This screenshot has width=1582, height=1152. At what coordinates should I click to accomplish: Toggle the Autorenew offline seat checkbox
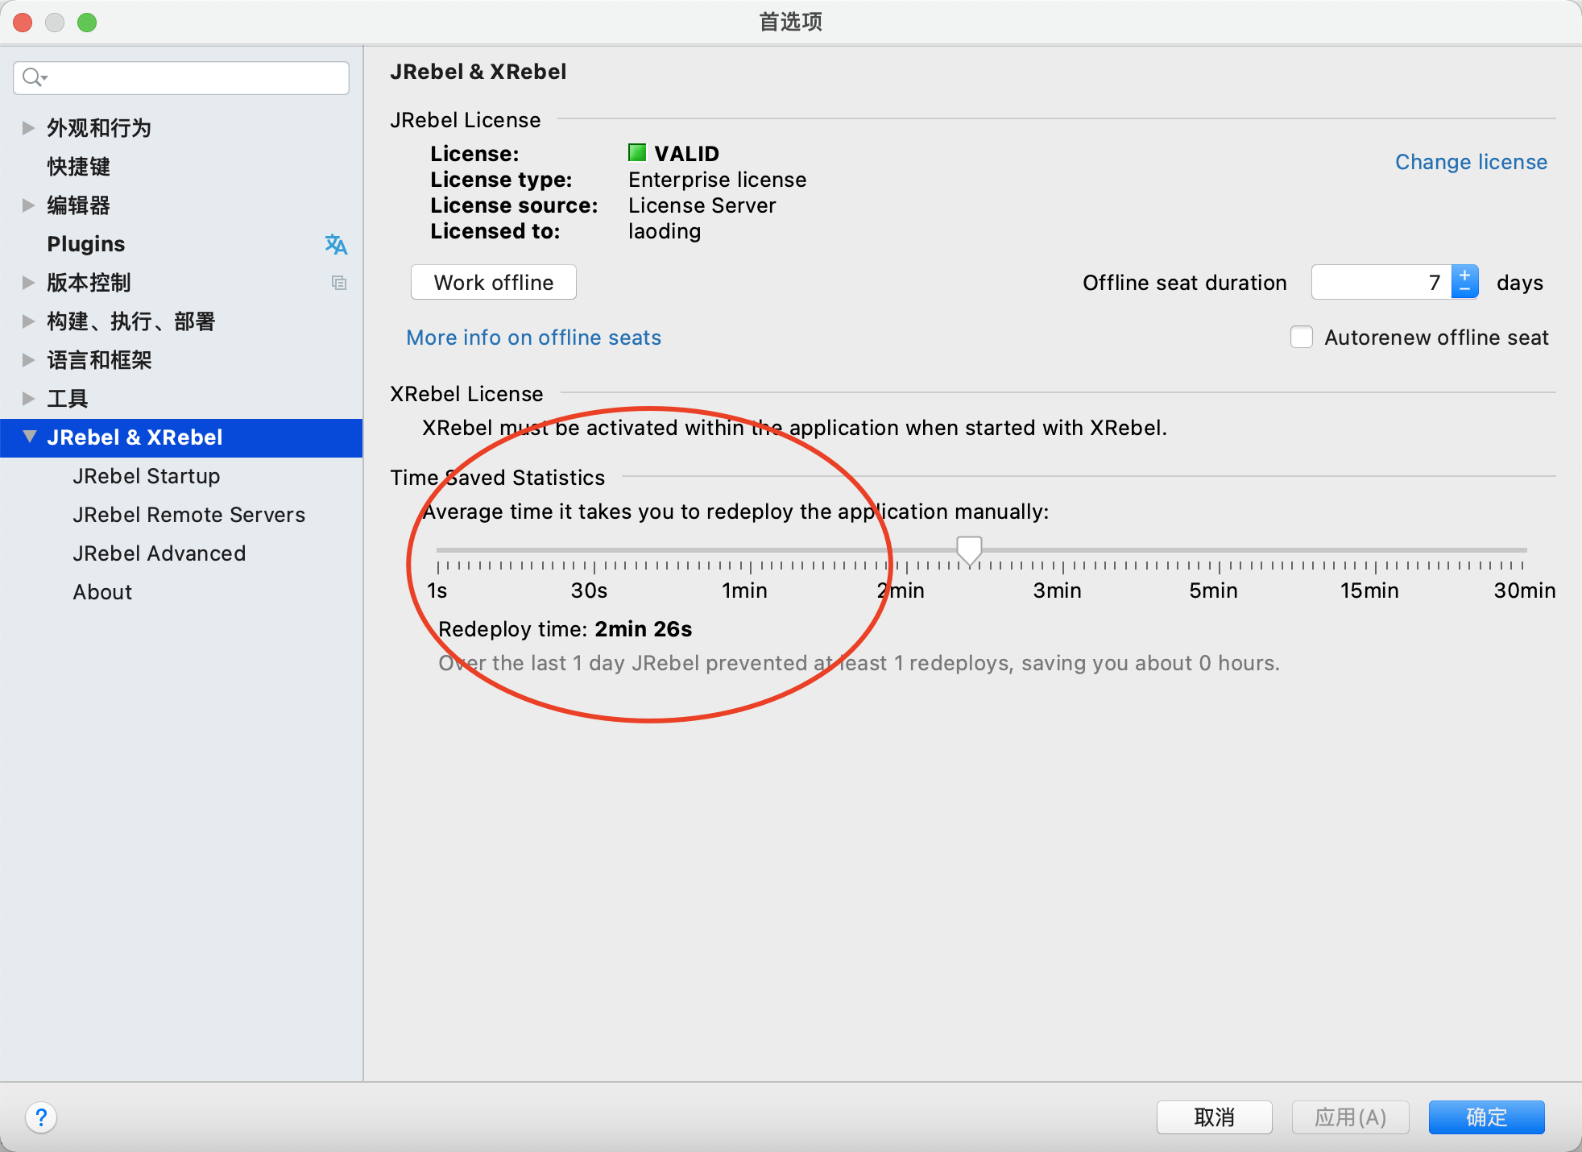click(1304, 338)
